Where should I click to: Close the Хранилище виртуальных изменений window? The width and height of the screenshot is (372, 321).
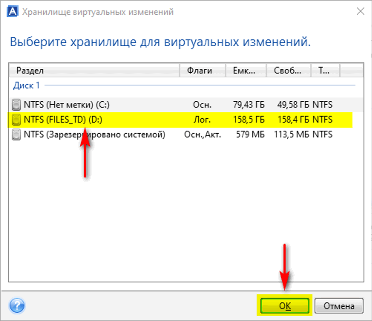(361, 11)
